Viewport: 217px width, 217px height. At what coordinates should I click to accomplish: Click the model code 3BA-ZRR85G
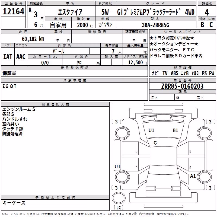tap(155, 25)
